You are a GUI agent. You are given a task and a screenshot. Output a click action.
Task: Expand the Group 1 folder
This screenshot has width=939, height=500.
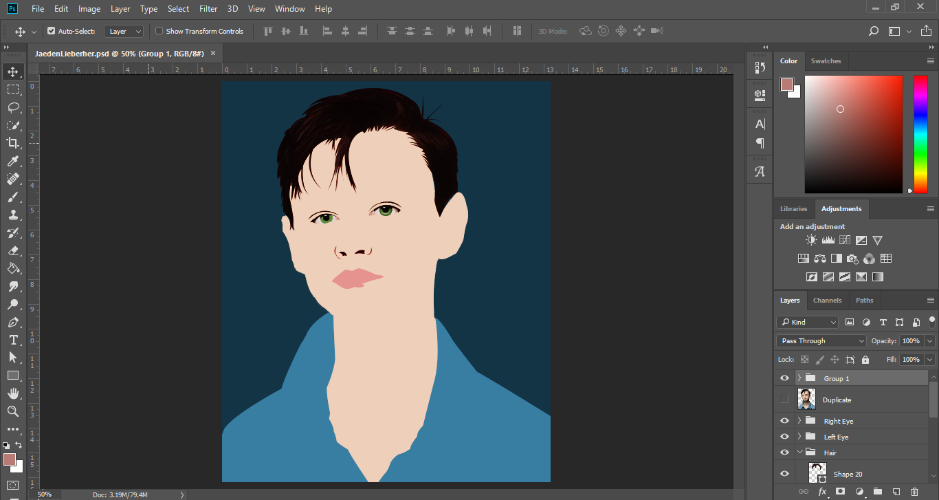pyautogui.click(x=799, y=378)
